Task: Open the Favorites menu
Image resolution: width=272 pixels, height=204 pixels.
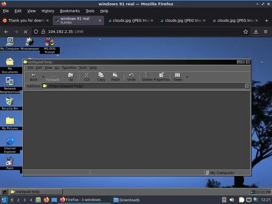Action: click(x=69, y=68)
